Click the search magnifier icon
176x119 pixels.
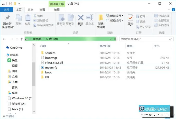tap(170, 39)
